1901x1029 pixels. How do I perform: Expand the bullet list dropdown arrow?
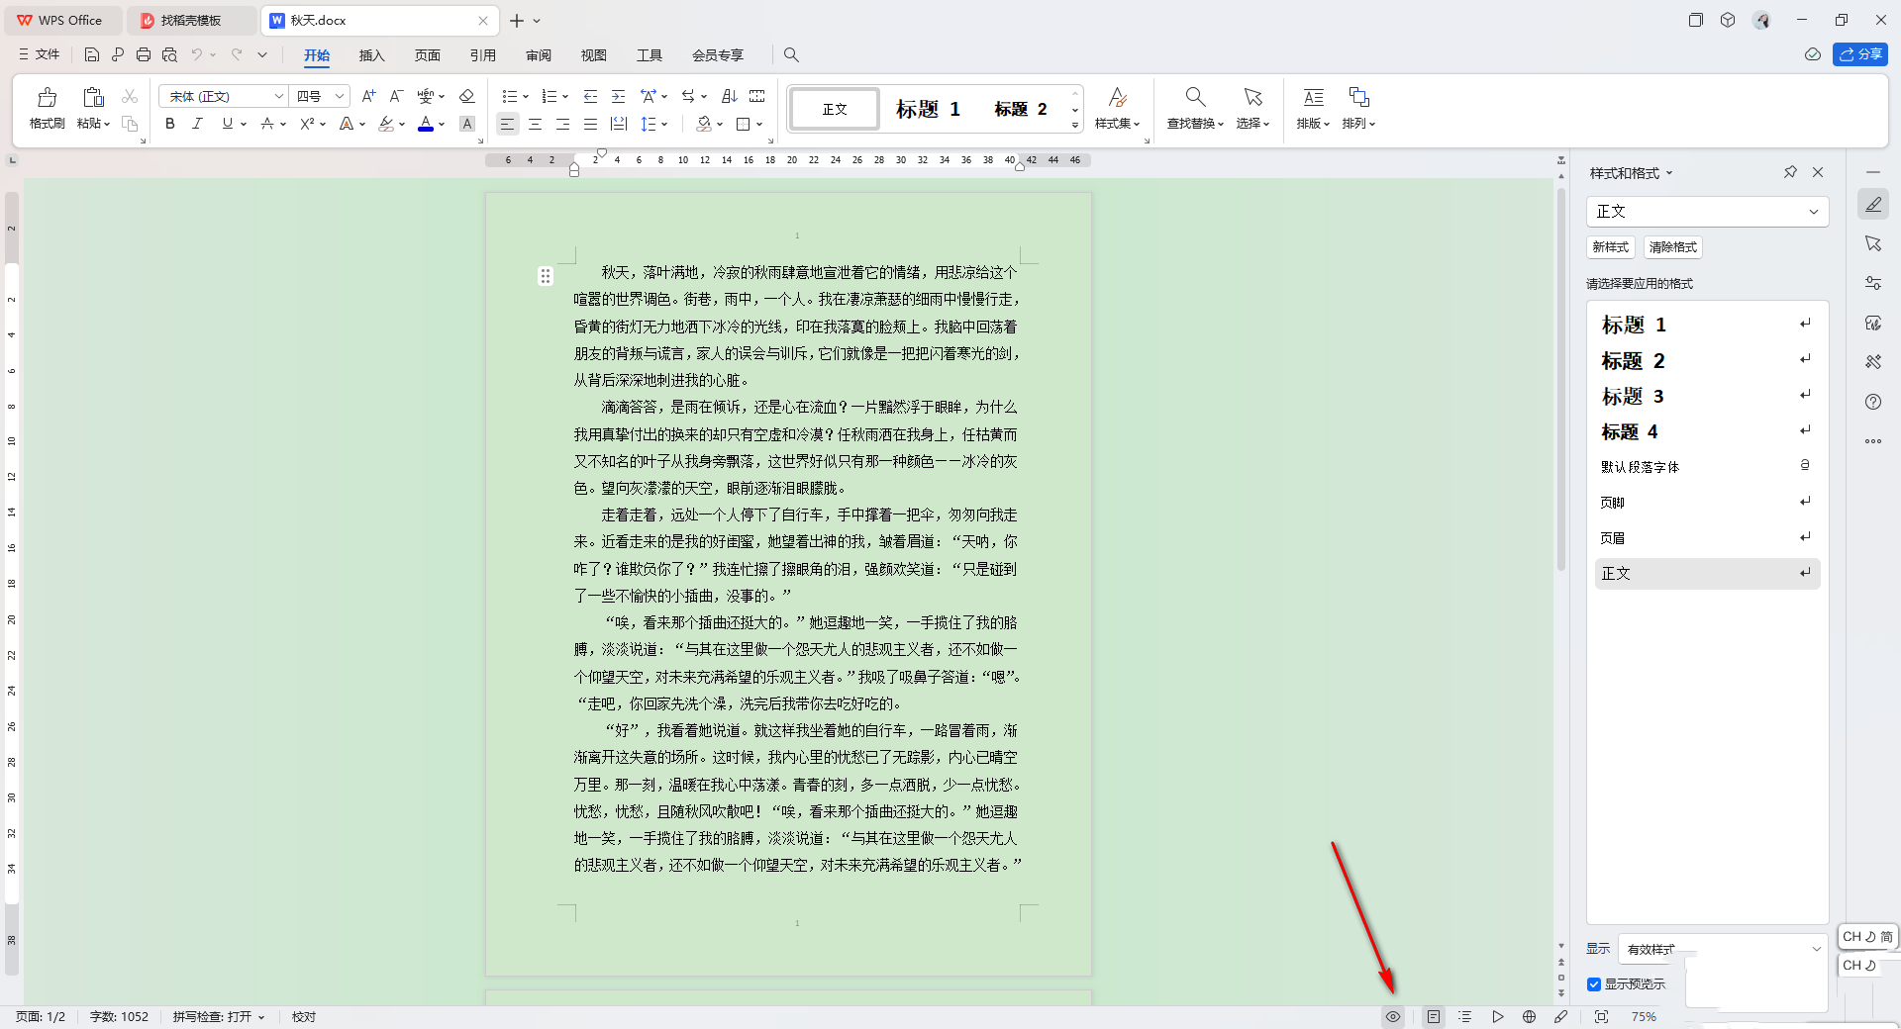click(526, 97)
